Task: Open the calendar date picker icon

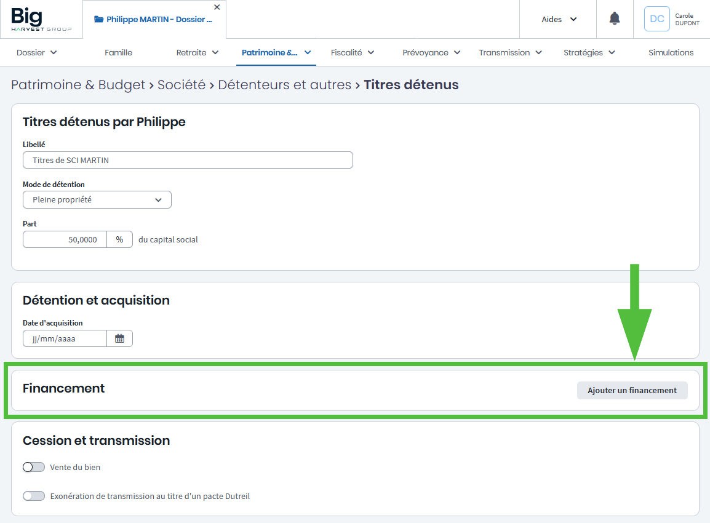Action: coord(119,338)
